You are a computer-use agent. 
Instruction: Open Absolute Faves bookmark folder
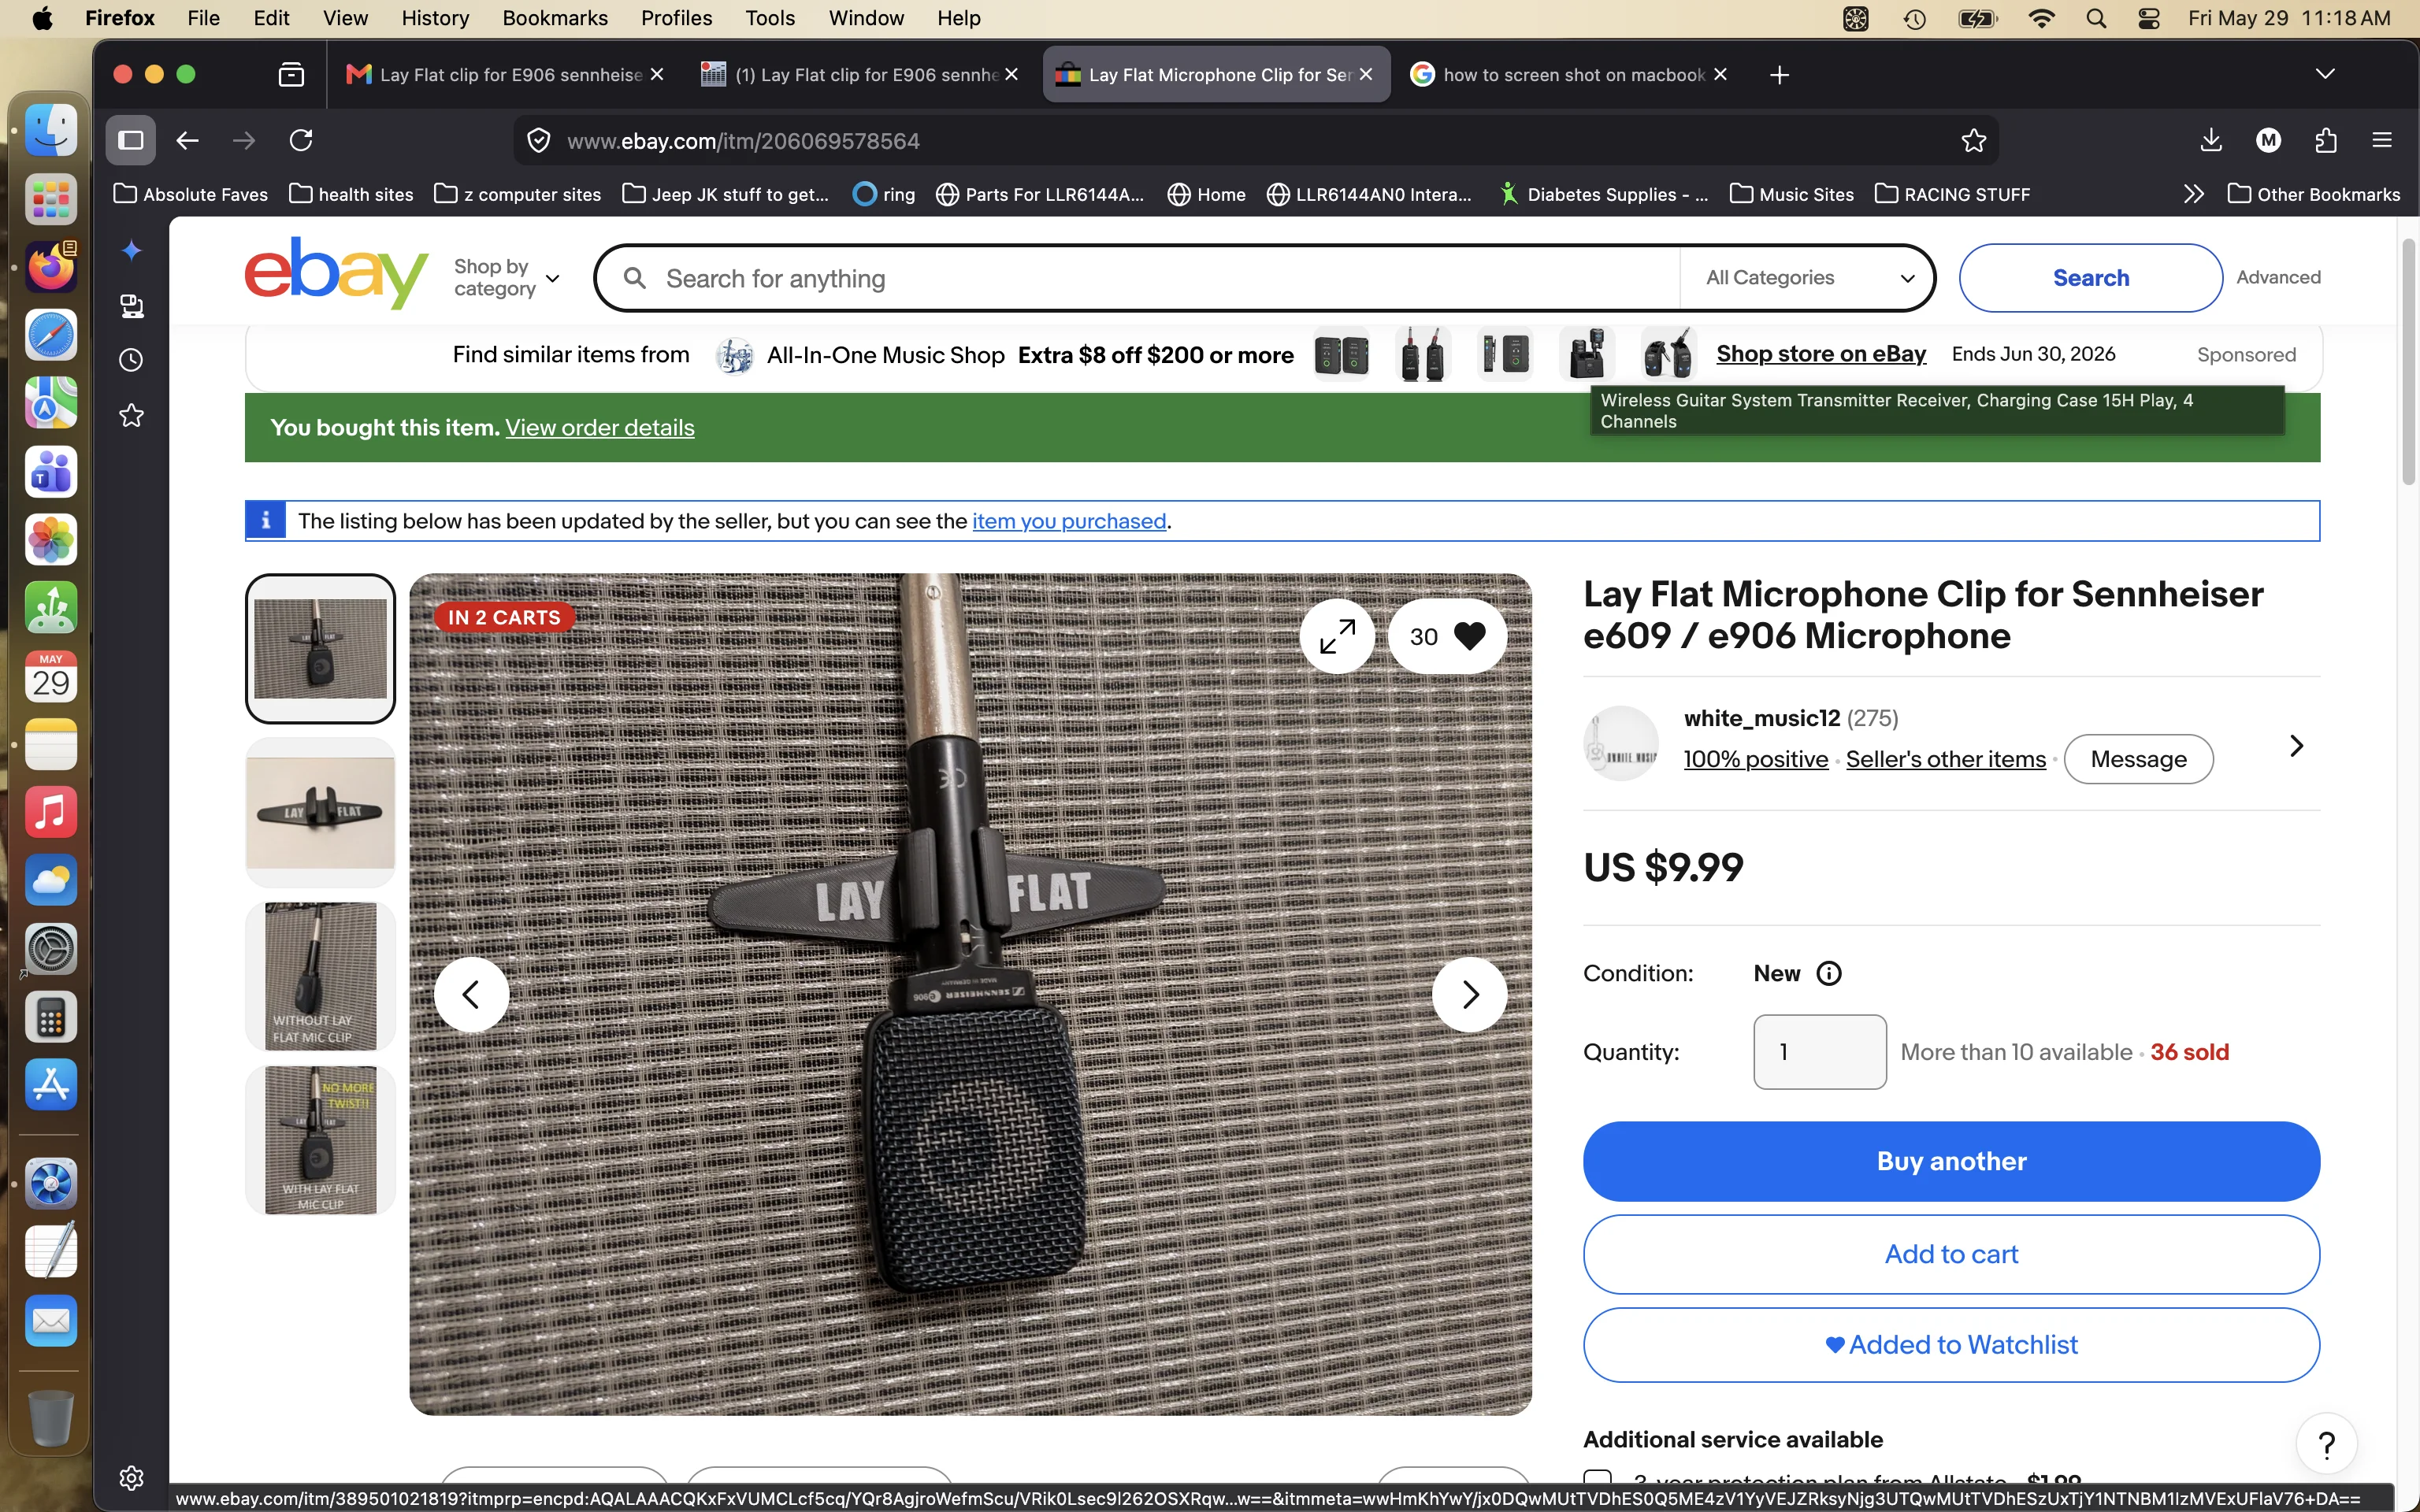[x=191, y=194]
